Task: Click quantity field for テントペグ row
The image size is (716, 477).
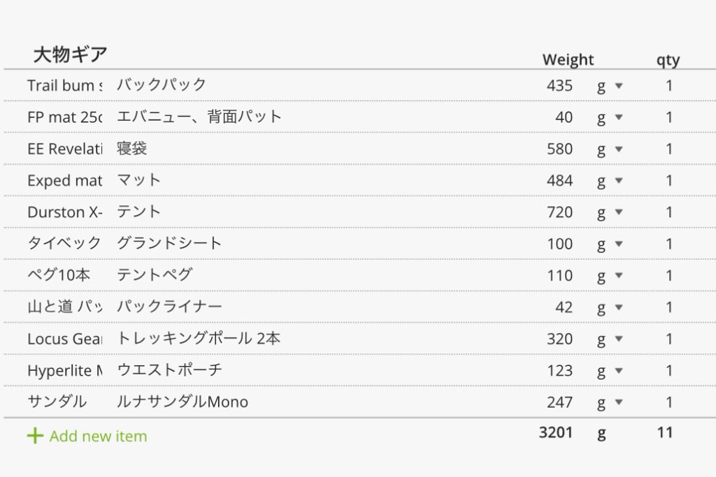Action: [669, 276]
